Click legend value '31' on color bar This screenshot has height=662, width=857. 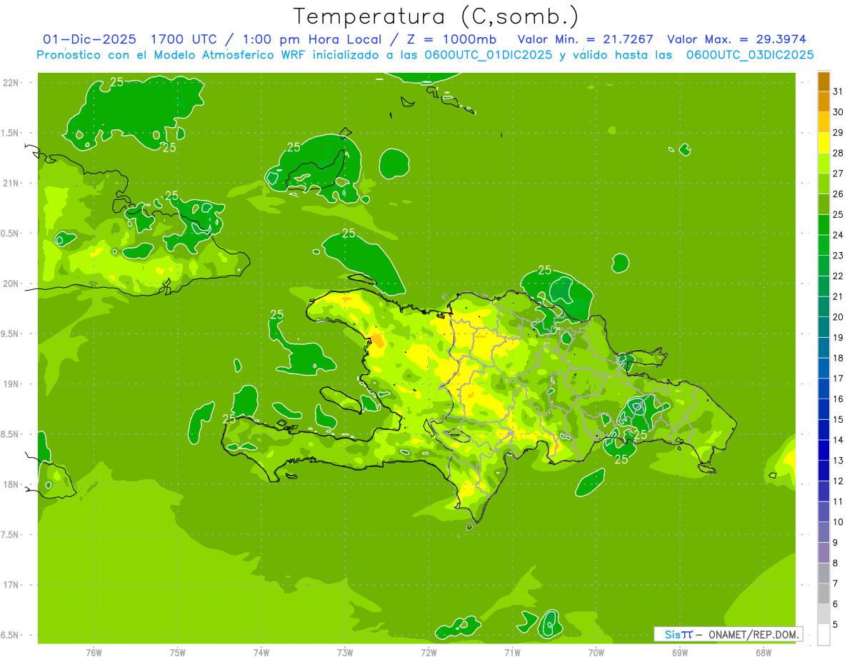coord(838,91)
